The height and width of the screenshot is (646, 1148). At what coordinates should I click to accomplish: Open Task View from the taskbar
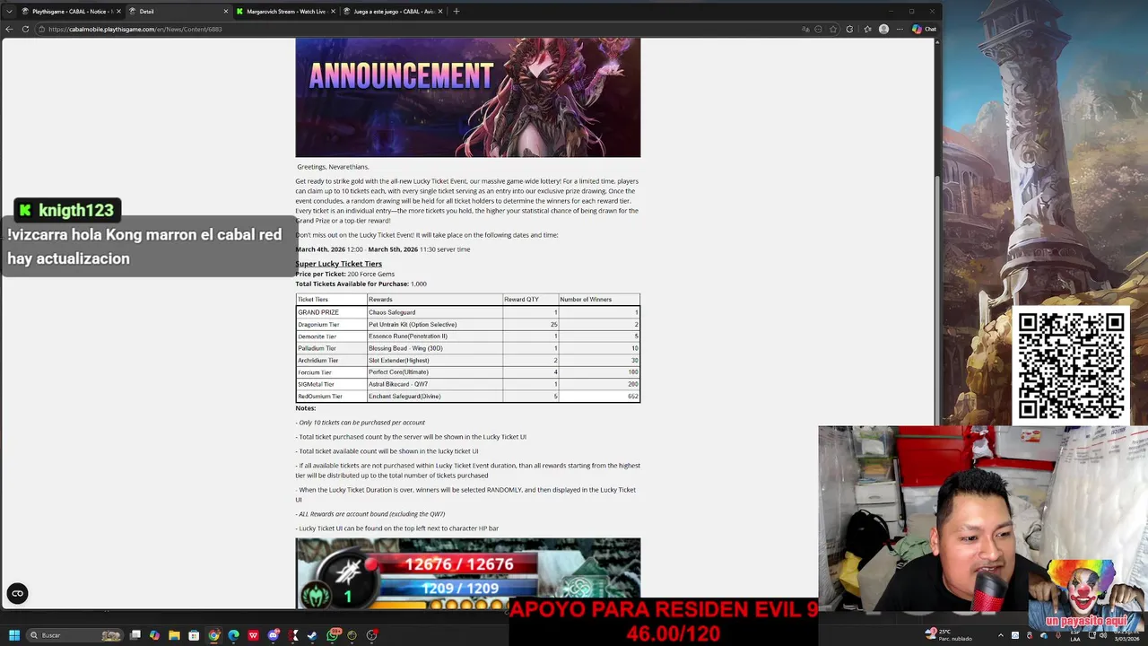click(x=135, y=635)
